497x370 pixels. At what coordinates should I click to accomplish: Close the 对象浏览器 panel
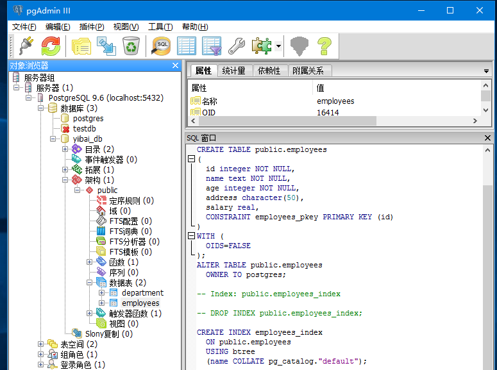(175, 65)
